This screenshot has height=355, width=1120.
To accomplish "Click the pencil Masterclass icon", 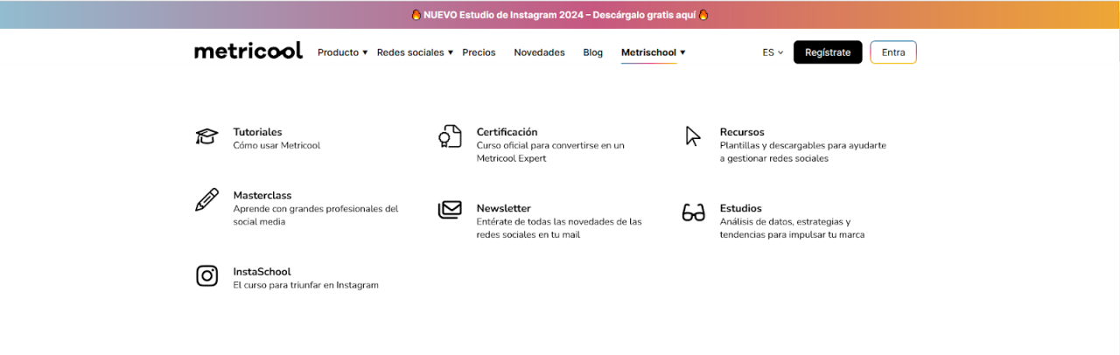I will coord(206,199).
